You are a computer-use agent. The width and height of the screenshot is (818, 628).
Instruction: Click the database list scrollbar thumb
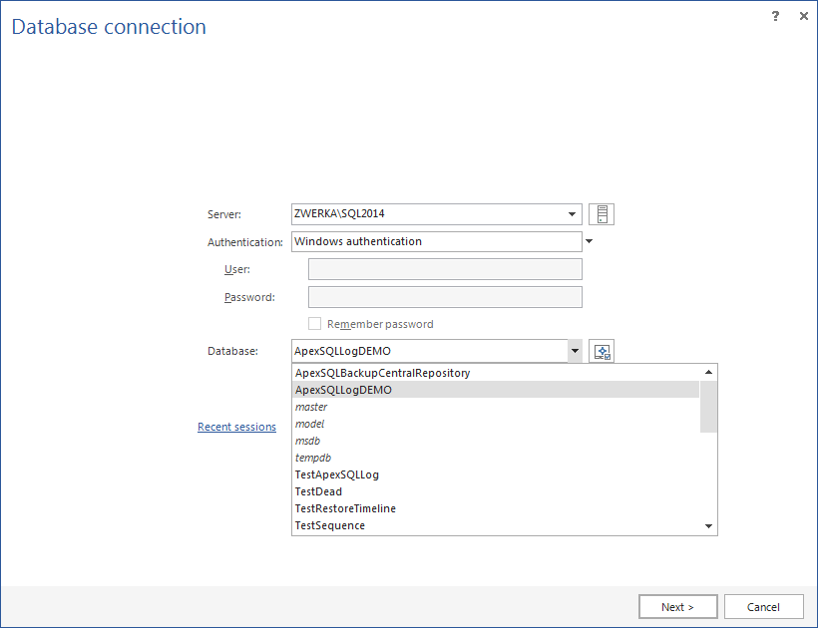click(x=708, y=407)
